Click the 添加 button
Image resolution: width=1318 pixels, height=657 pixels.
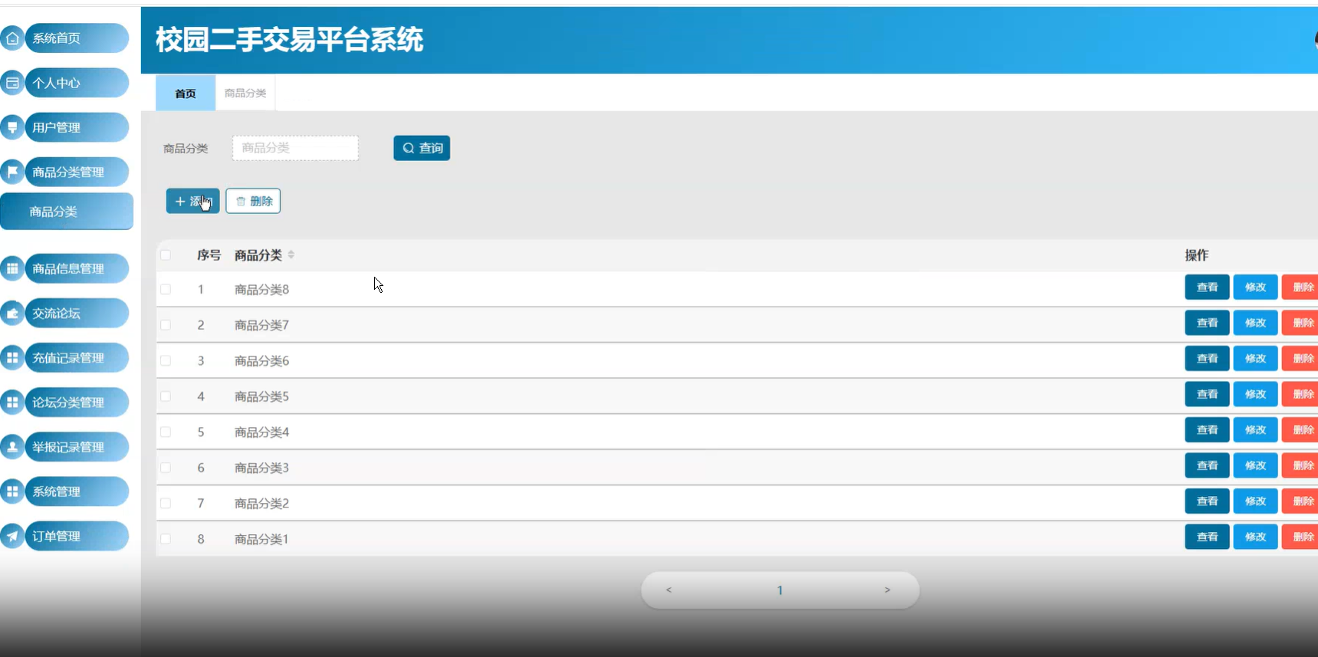click(192, 201)
